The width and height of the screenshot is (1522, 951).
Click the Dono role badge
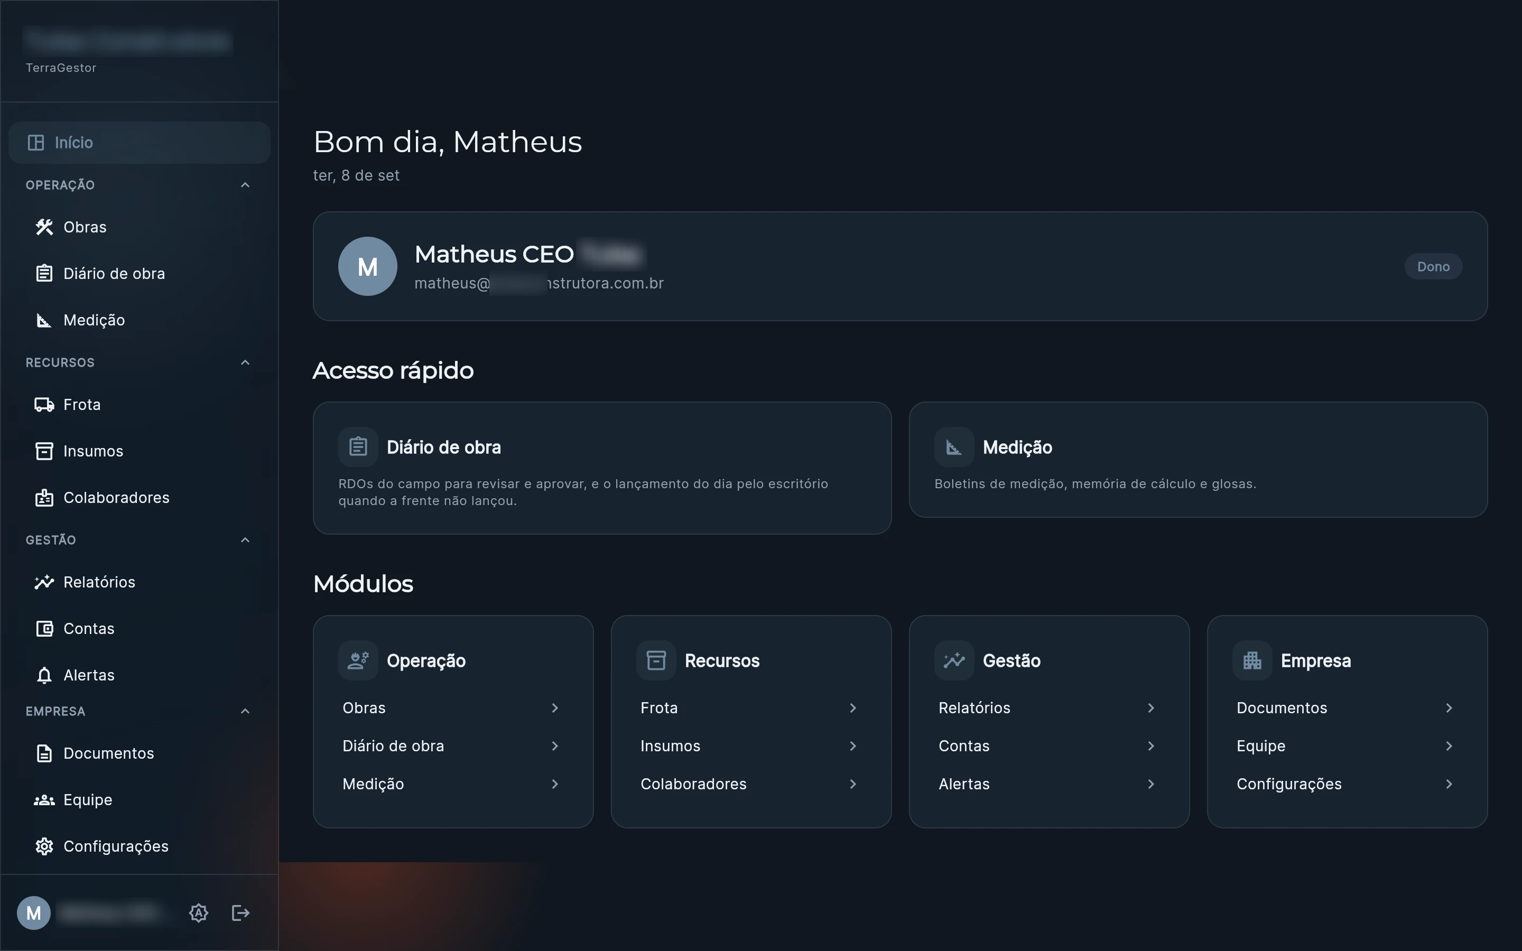(1433, 267)
